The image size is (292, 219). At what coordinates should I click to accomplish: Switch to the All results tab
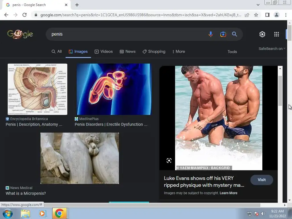click(x=57, y=52)
